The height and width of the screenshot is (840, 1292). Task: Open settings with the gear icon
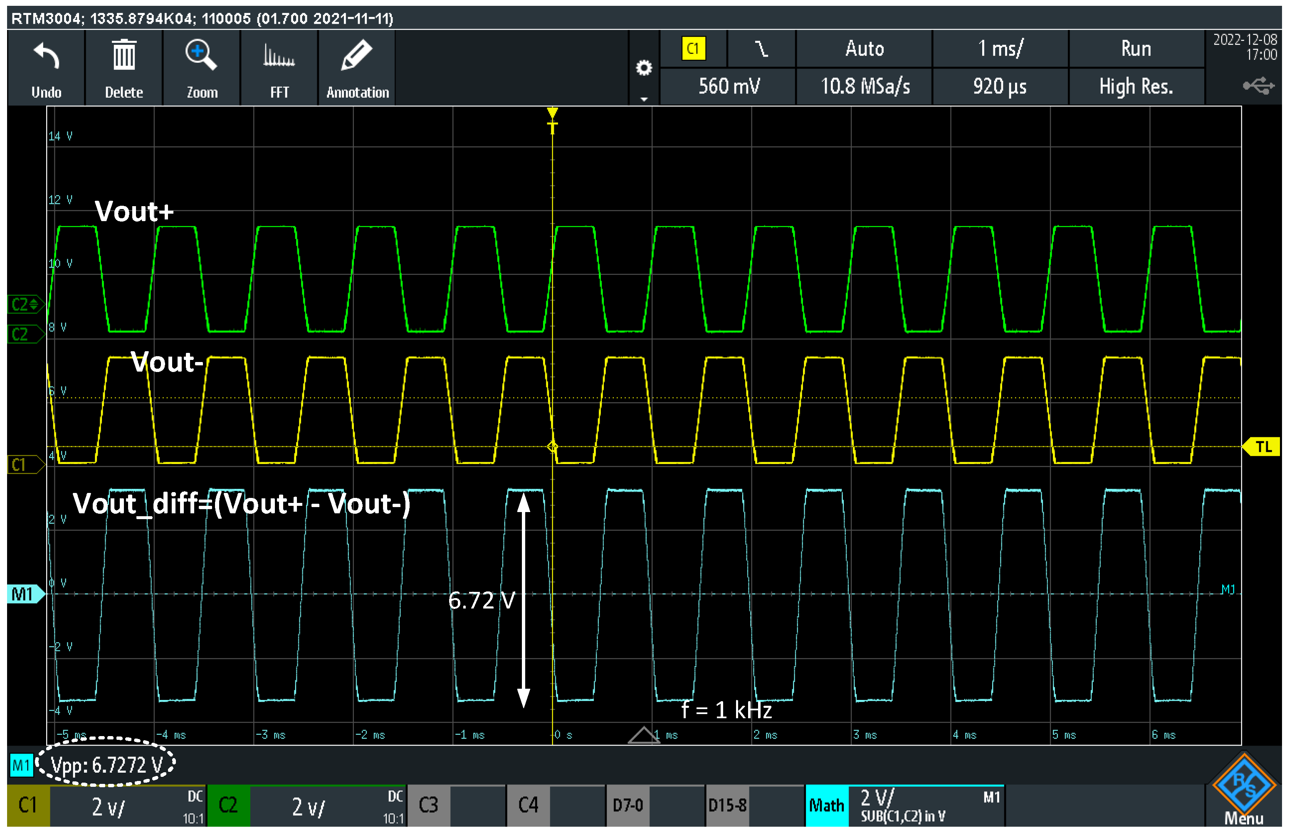pyautogui.click(x=644, y=68)
